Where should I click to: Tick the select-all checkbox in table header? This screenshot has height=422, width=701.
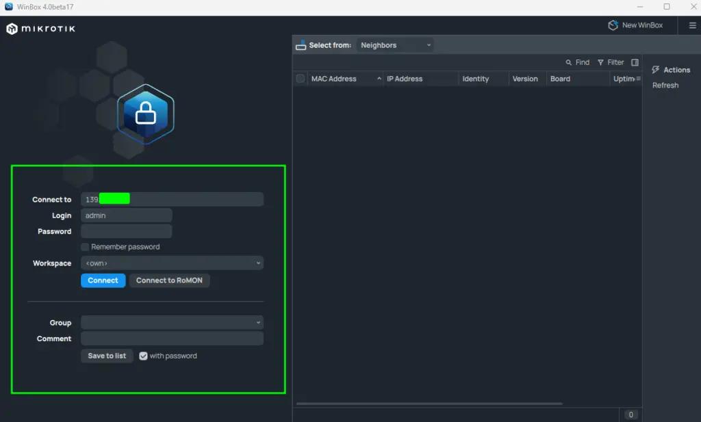point(301,79)
